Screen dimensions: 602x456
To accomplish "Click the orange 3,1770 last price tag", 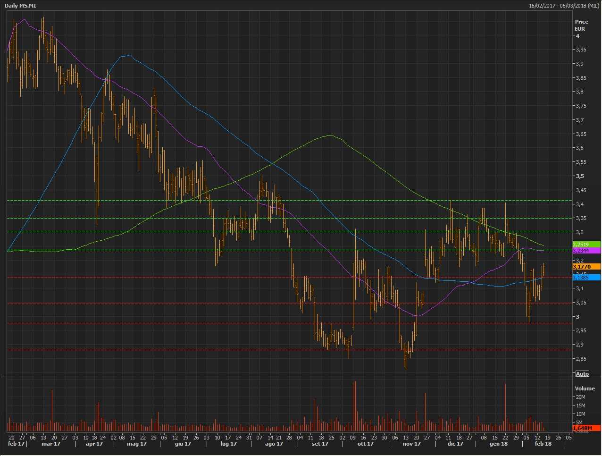I will [x=586, y=267].
